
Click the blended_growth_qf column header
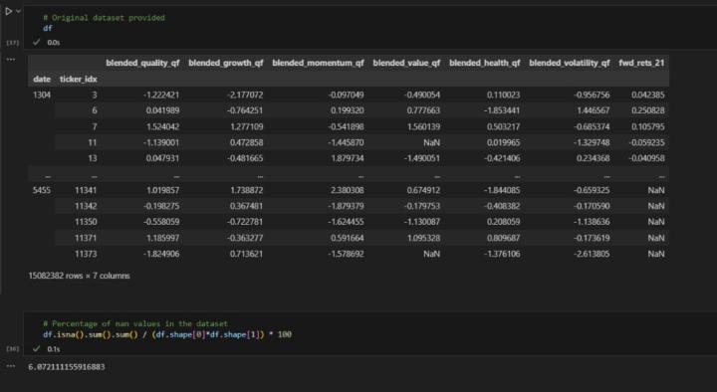[x=226, y=63]
